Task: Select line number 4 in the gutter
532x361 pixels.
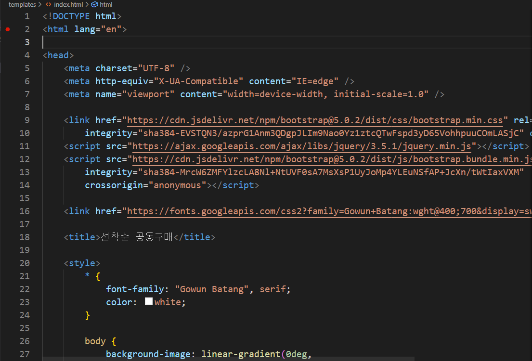Action: click(x=27, y=55)
